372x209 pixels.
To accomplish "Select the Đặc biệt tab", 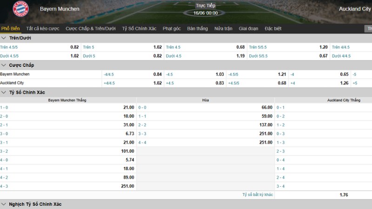I will [x=273, y=28].
